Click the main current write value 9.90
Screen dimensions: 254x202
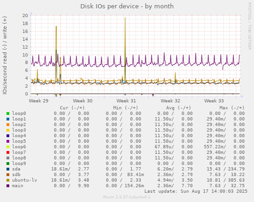(x=84, y=186)
